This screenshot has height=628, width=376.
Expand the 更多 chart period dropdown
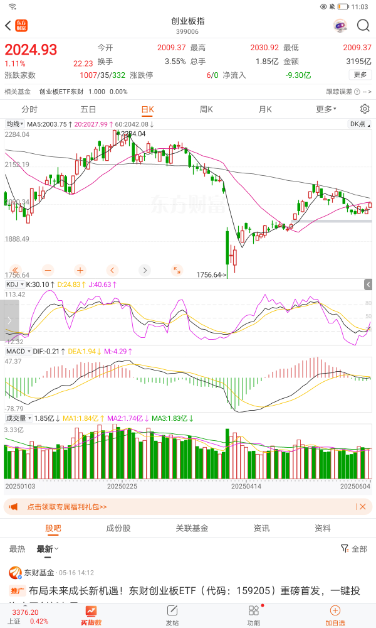coord(326,109)
